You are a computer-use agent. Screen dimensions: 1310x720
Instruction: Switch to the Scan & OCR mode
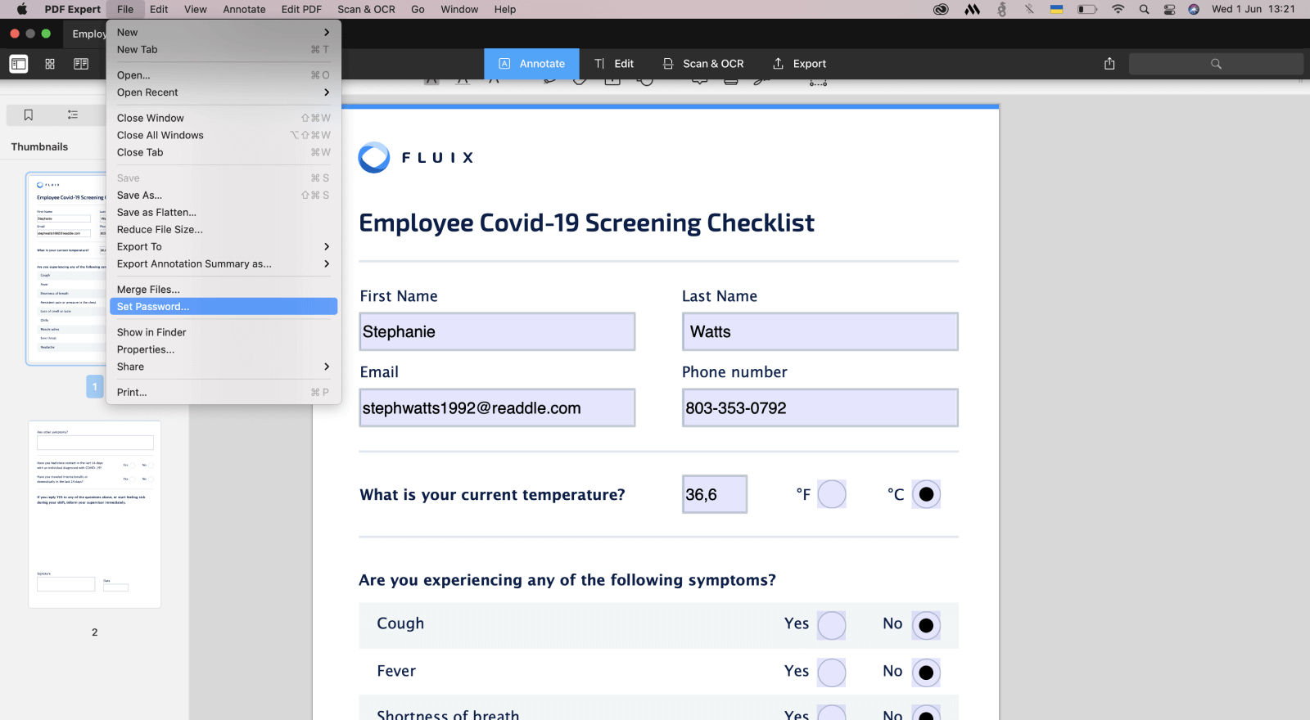tap(703, 64)
